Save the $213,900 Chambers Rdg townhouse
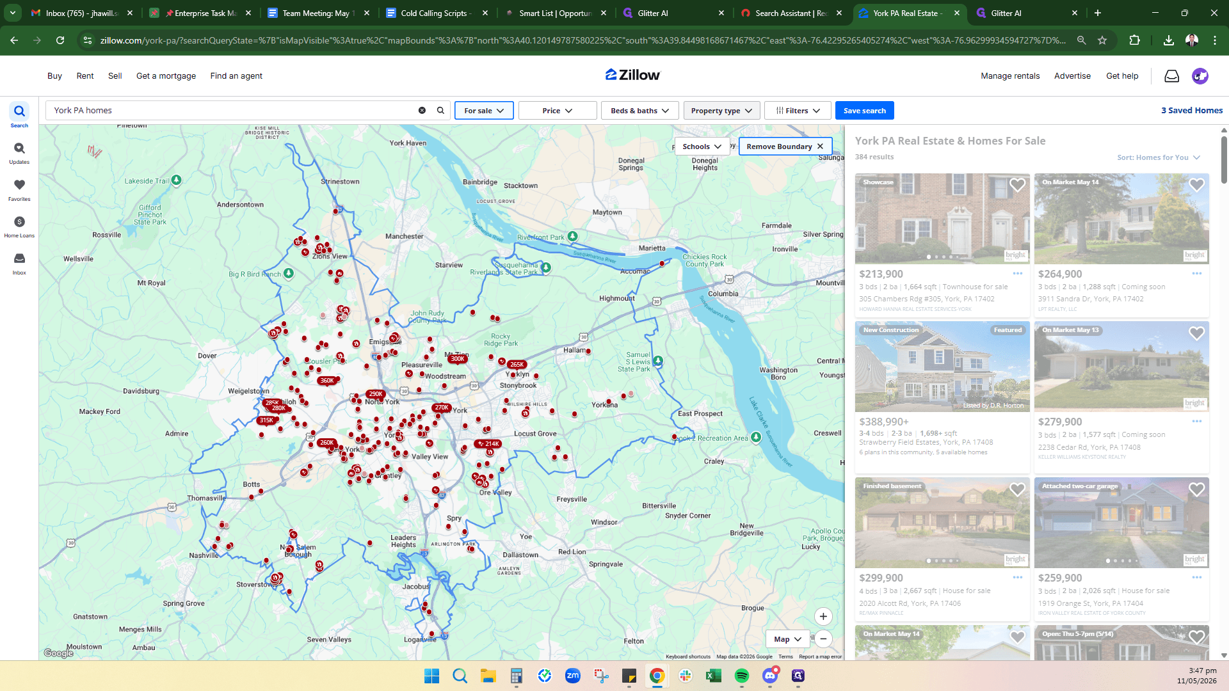1229x691 pixels. pos(1017,185)
